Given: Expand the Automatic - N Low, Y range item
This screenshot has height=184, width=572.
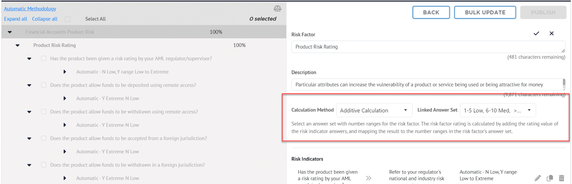Looking at the screenshot, I should tap(65, 72).
